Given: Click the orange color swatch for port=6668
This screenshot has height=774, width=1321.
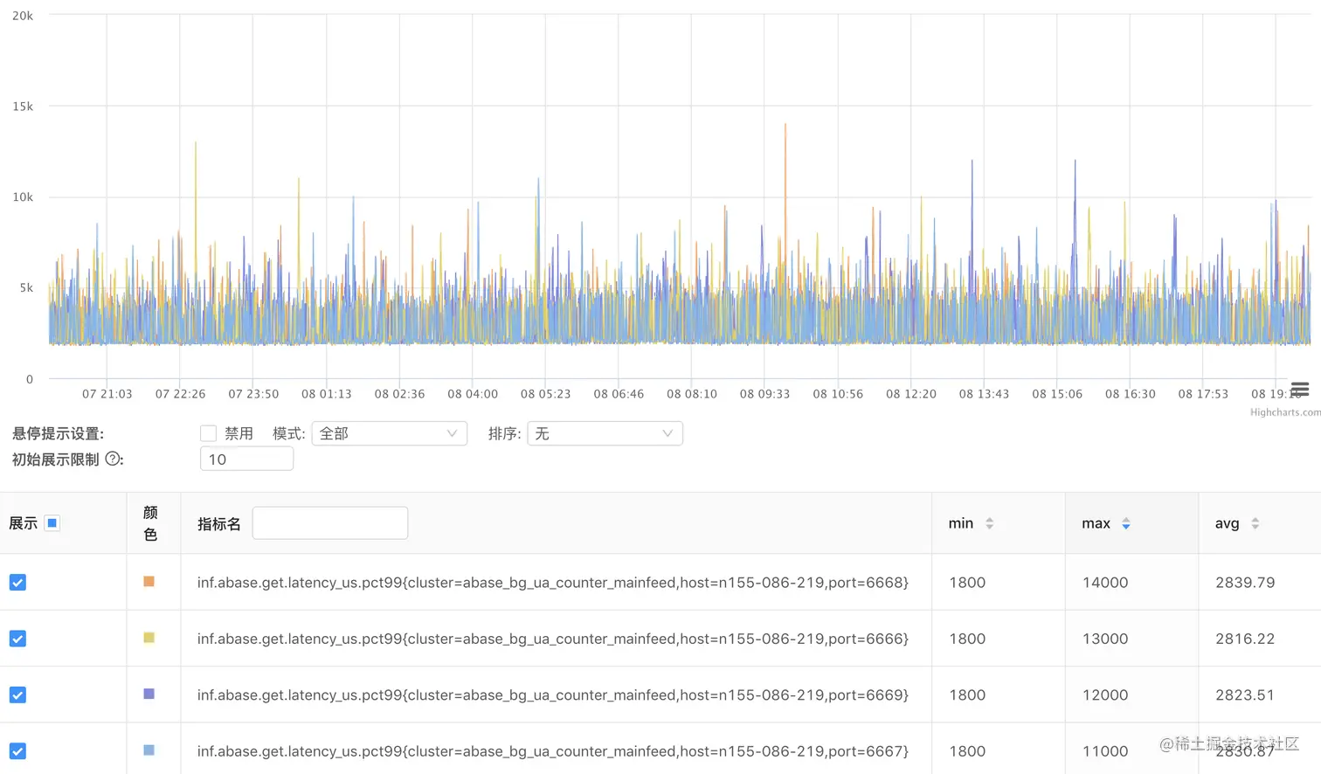Looking at the screenshot, I should point(149,582).
